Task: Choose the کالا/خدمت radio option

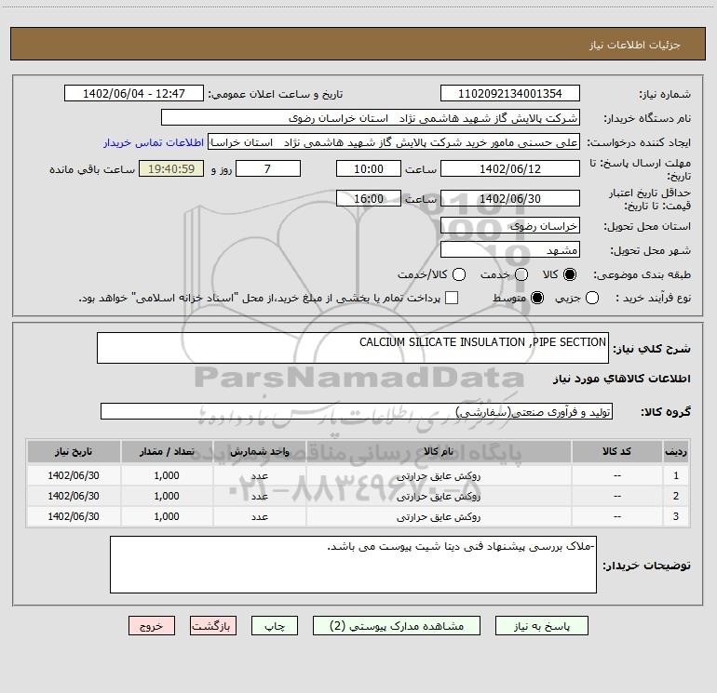Action: point(456,275)
